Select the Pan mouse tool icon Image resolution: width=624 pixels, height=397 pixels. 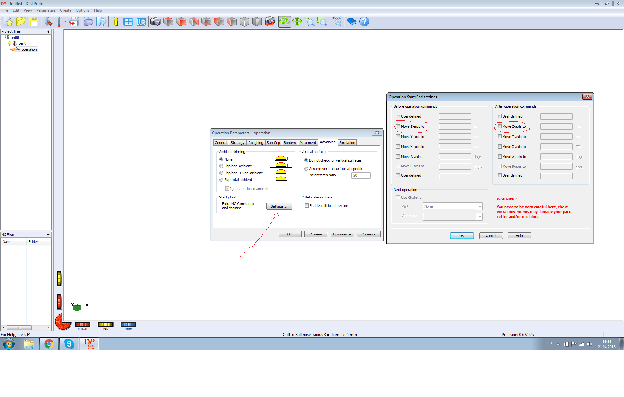coord(297,22)
